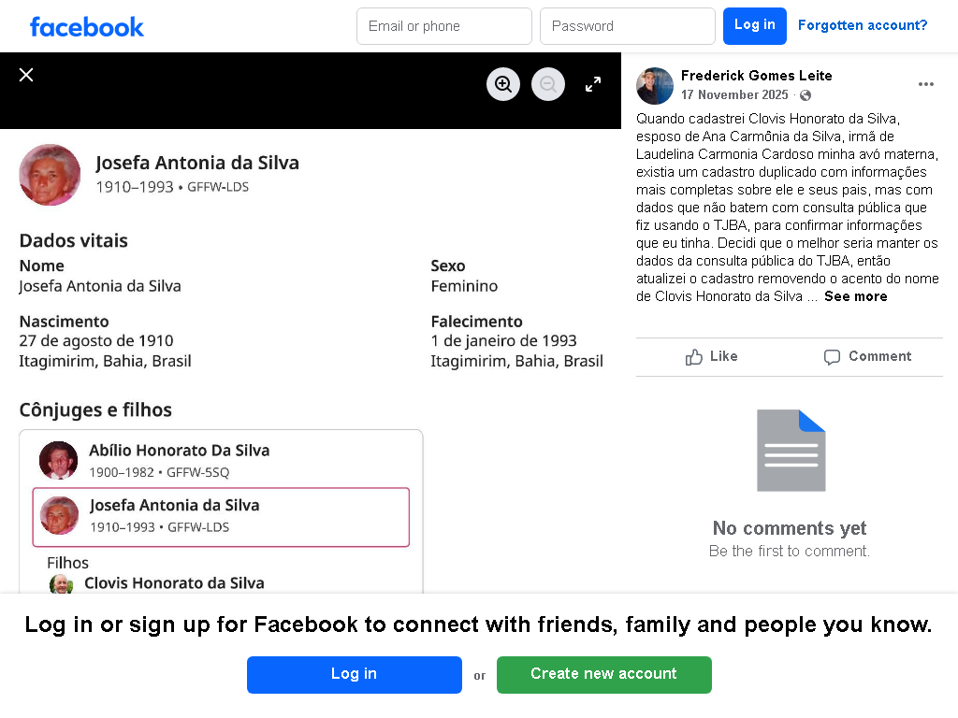
Task: Focus the Password input field
Action: [x=628, y=26]
